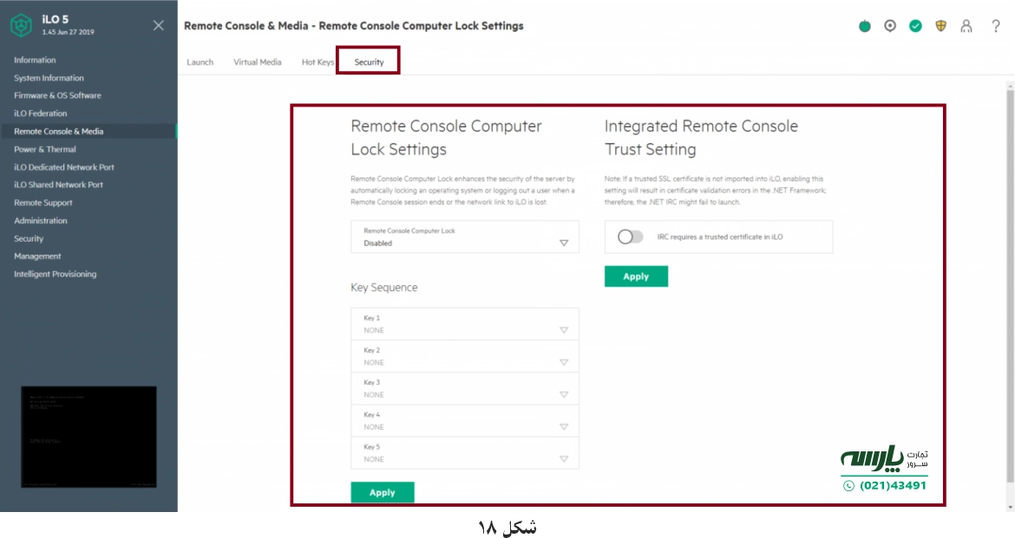Collapse the sidebar with the X icon

tap(158, 25)
